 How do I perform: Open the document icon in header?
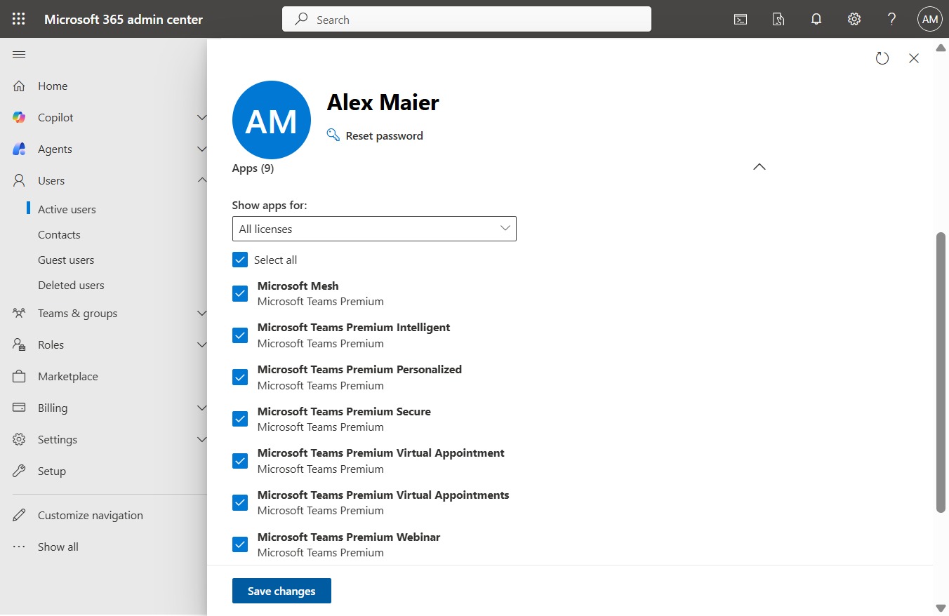tap(778, 20)
